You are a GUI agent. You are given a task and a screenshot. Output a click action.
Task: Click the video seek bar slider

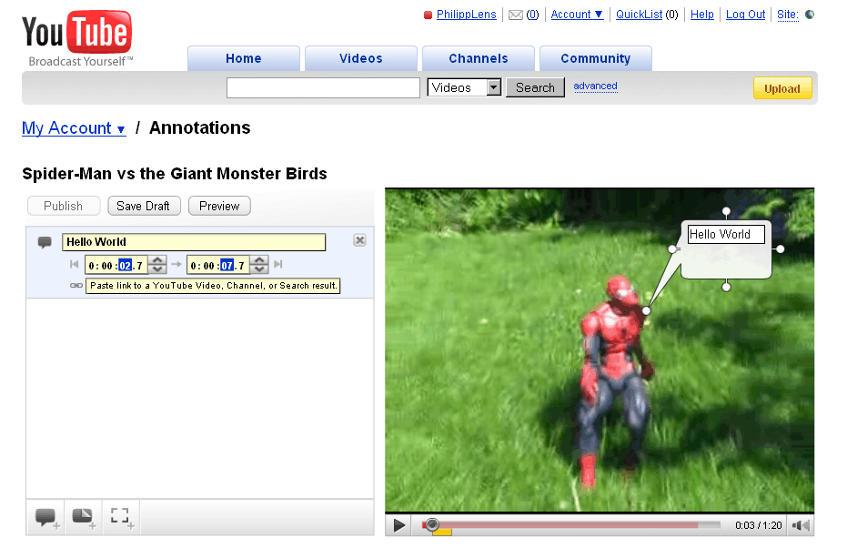pyautogui.click(x=433, y=525)
